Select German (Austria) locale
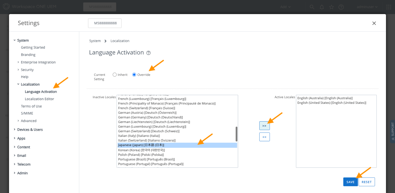Viewport: 395px width, 193px height. (177, 113)
